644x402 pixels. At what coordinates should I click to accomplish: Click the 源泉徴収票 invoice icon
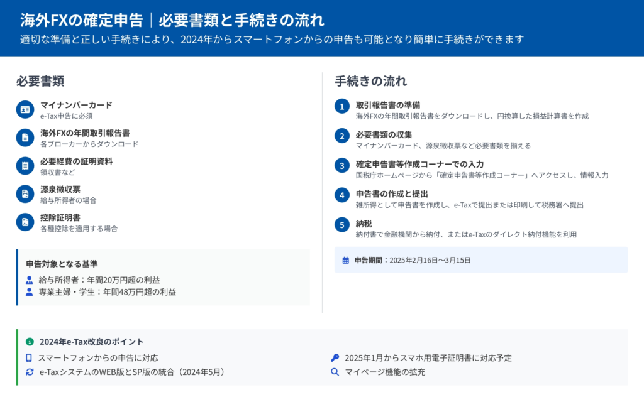coord(25,194)
